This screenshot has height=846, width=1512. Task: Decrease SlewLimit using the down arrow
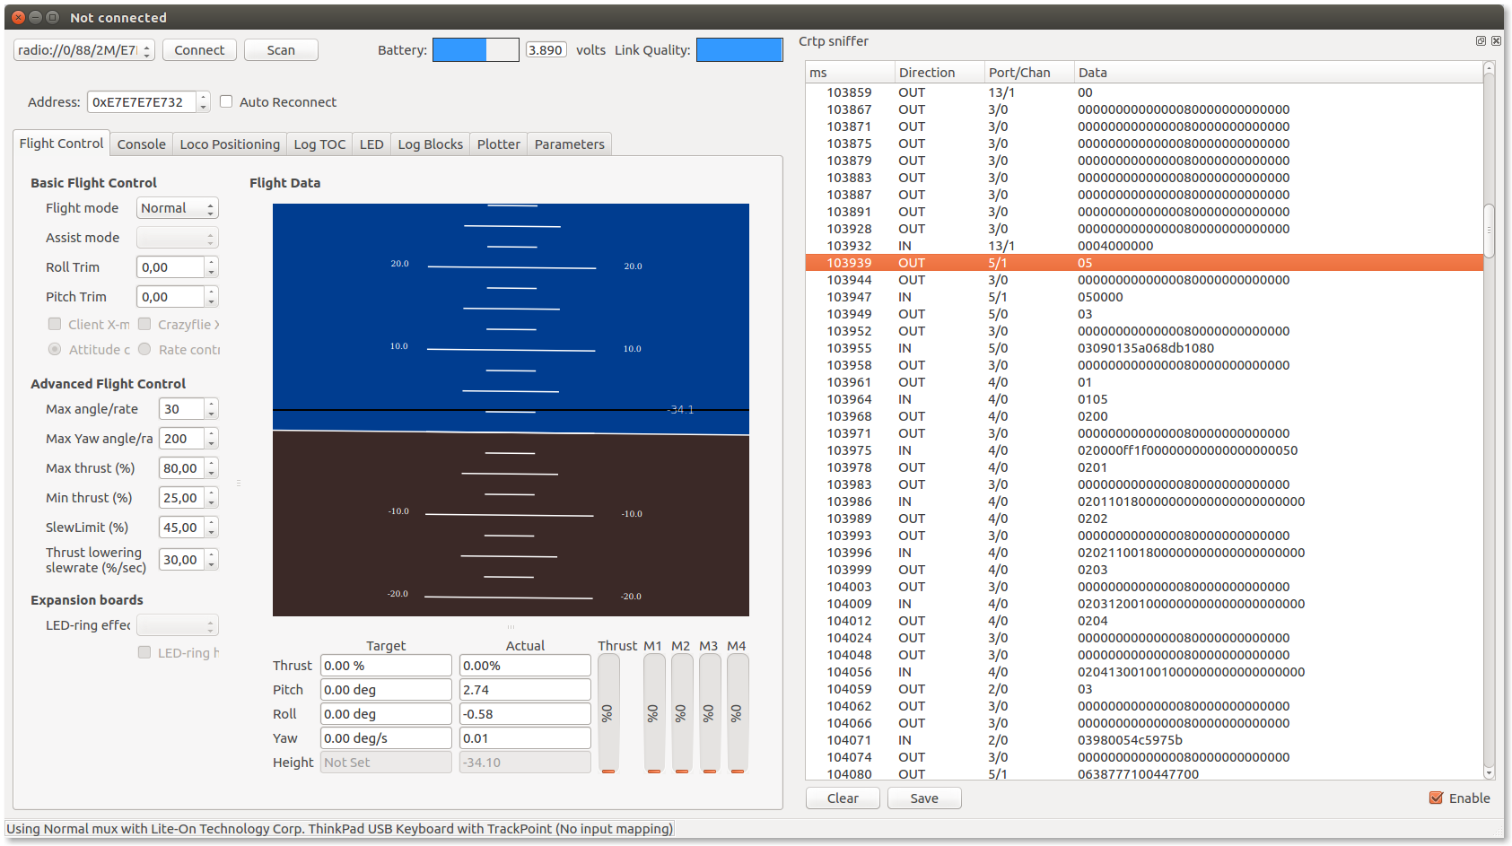(x=212, y=532)
